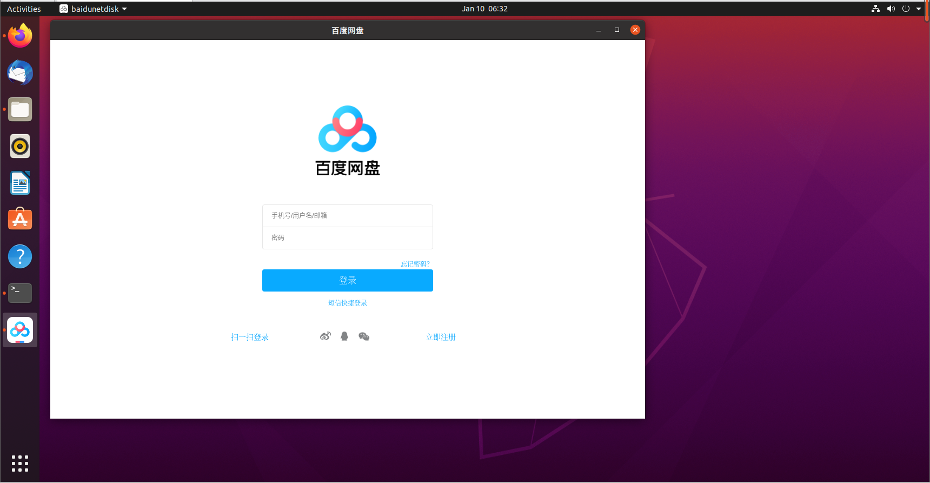
Task: Expand the system menu arrow
Action: [919, 9]
